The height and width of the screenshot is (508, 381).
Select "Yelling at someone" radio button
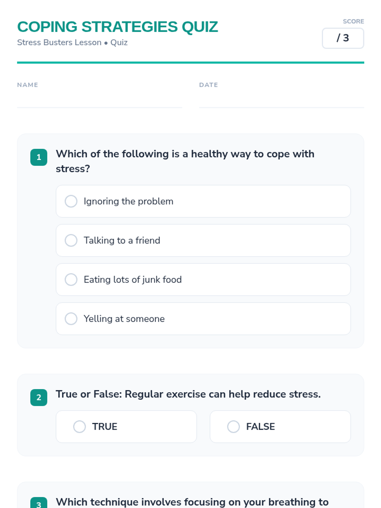[71, 319]
